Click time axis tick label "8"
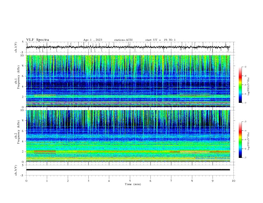Screen dimensions: 263x203 [x=192, y=181]
